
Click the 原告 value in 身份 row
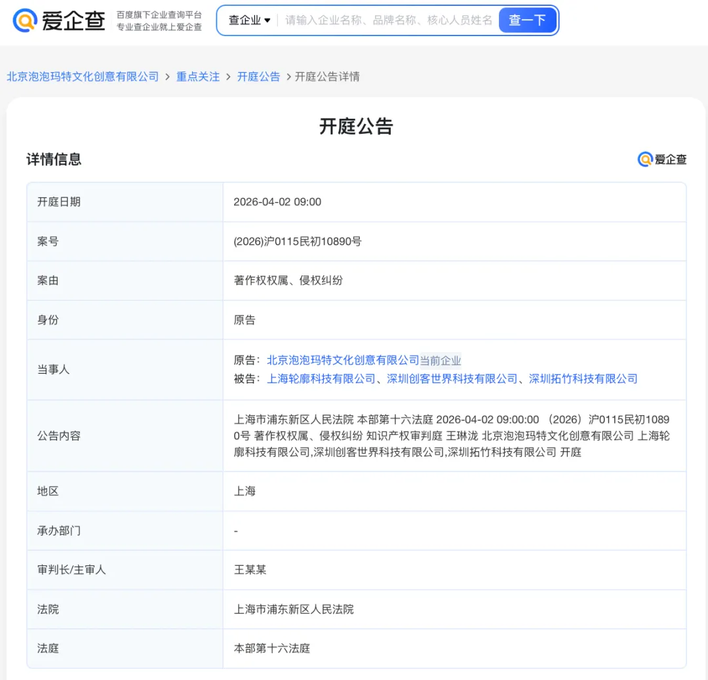point(245,320)
